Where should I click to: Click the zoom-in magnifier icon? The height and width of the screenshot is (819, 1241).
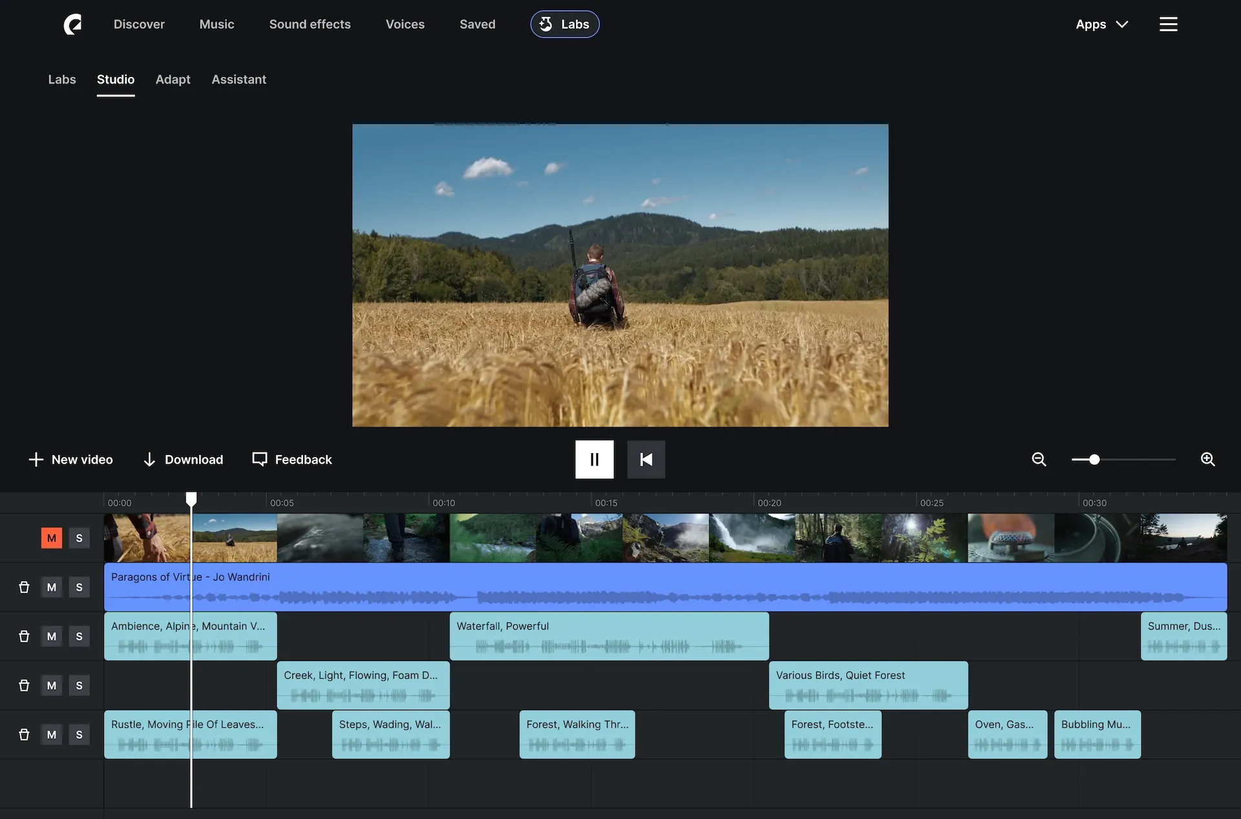pyautogui.click(x=1208, y=459)
